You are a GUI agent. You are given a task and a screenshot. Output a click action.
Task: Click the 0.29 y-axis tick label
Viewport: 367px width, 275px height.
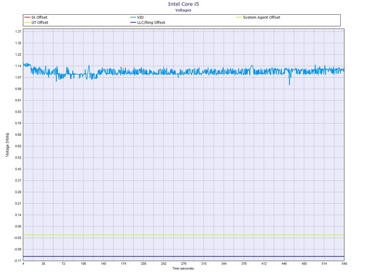click(19, 192)
